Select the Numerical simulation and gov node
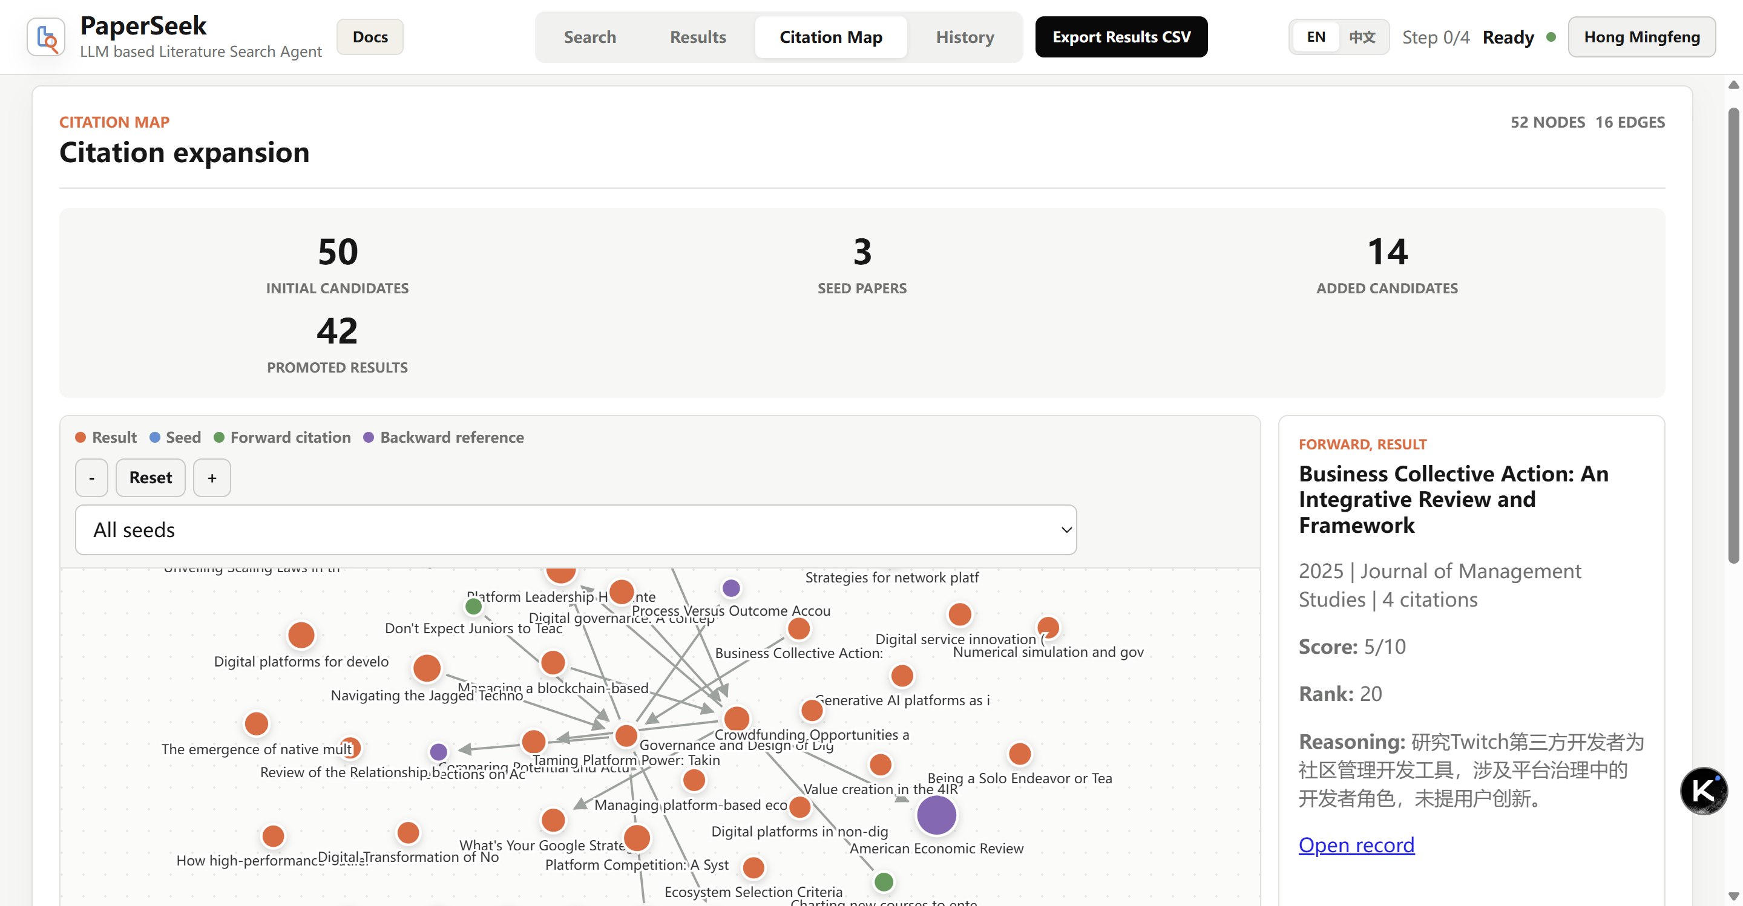1743x906 pixels. pyautogui.click(x=1048, y=627)
